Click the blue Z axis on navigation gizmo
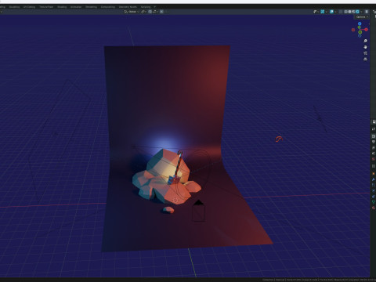The width and height of the screenshot is (376, 282). click(360, 23)
